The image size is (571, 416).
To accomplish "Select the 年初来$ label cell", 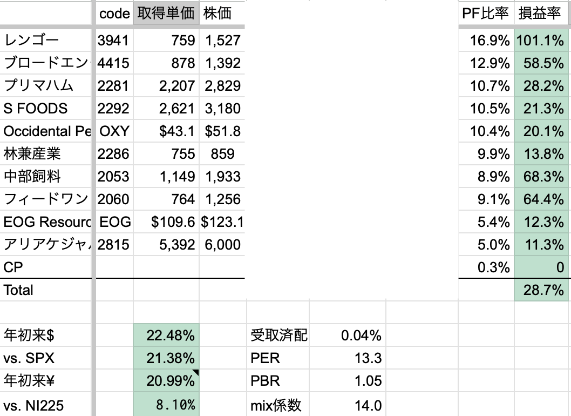I will pos(45,335).
